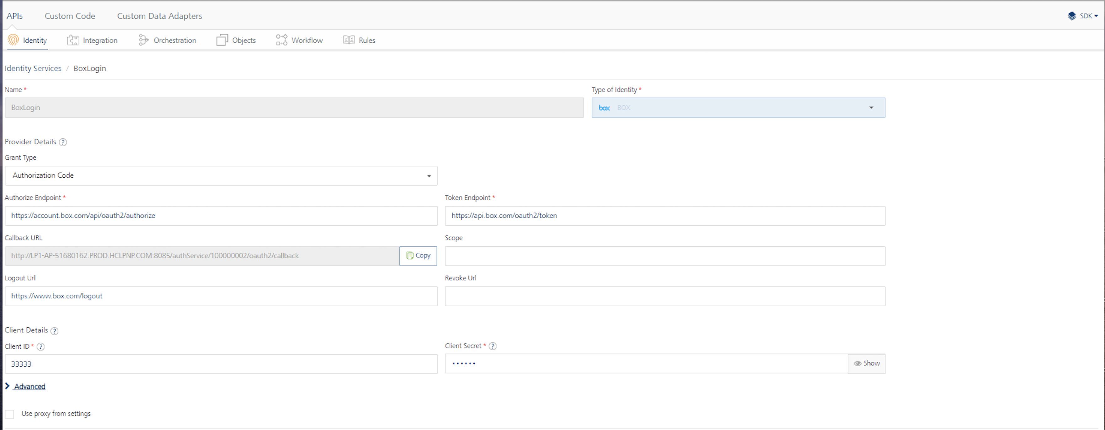Open the Identity fingerprint tab
The height and width of the screenshot is (430, 1105).
28,40
